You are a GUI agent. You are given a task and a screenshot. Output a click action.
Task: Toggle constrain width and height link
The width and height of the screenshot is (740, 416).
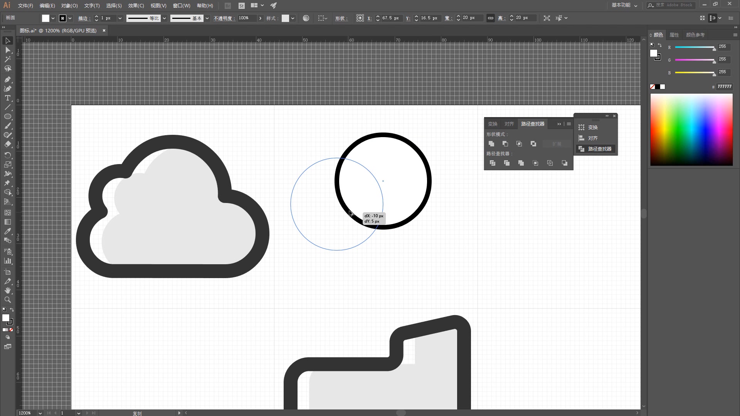(490, 18)
